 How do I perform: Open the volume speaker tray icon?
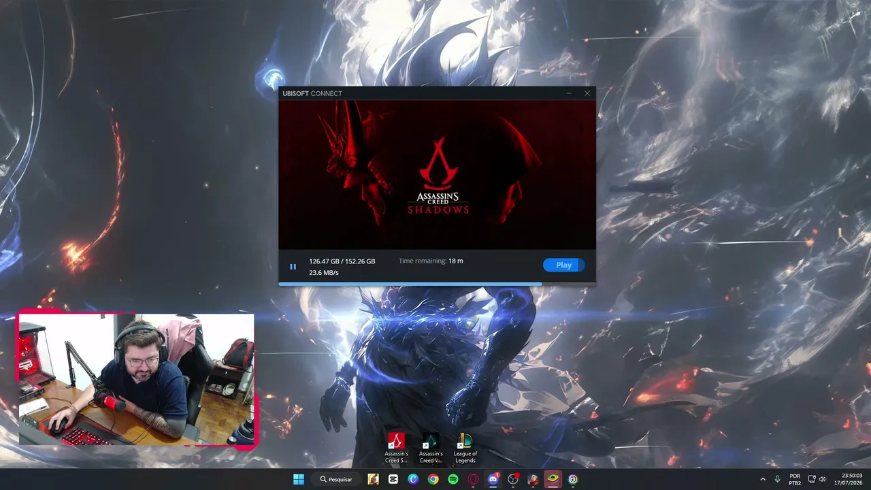tap(822, 479)
